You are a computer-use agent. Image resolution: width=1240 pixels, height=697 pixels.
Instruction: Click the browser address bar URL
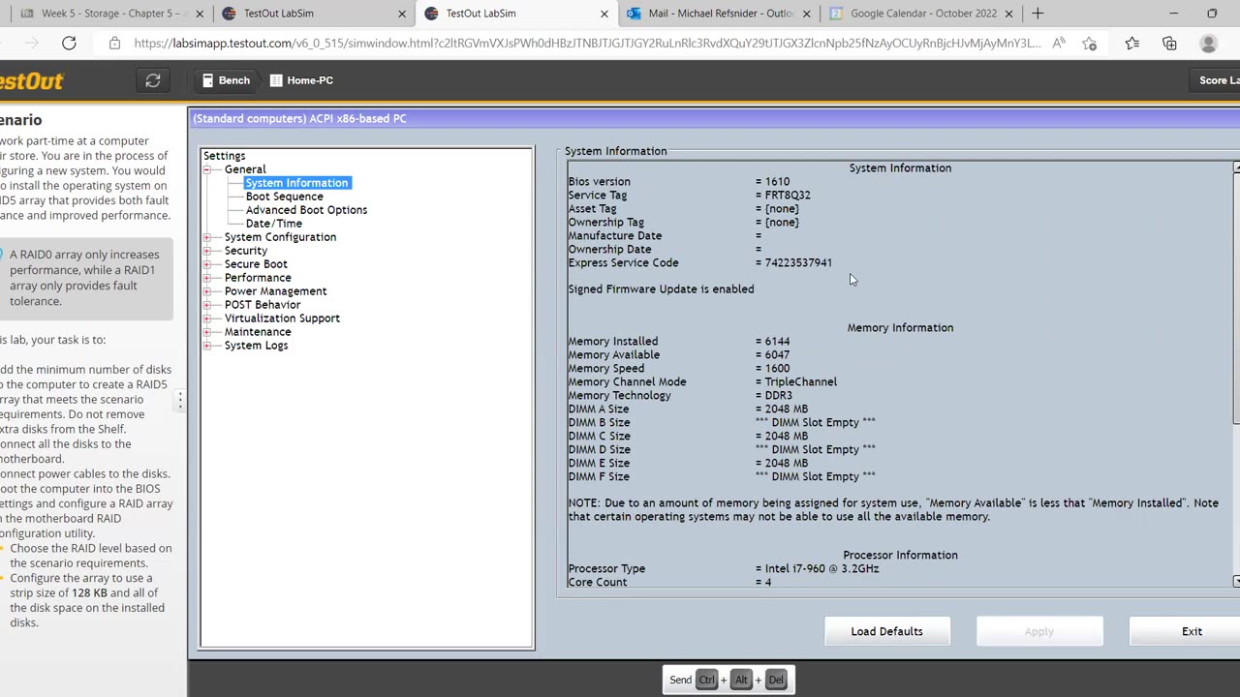587,44
